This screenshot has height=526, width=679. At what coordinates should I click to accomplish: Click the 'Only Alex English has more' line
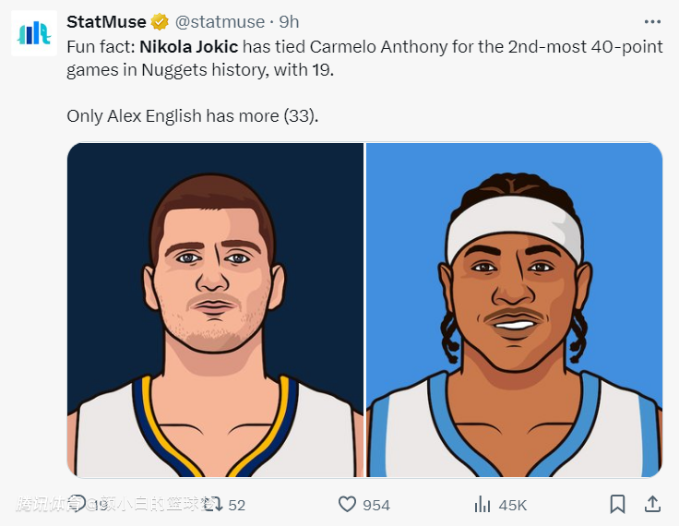click(192, 115)
